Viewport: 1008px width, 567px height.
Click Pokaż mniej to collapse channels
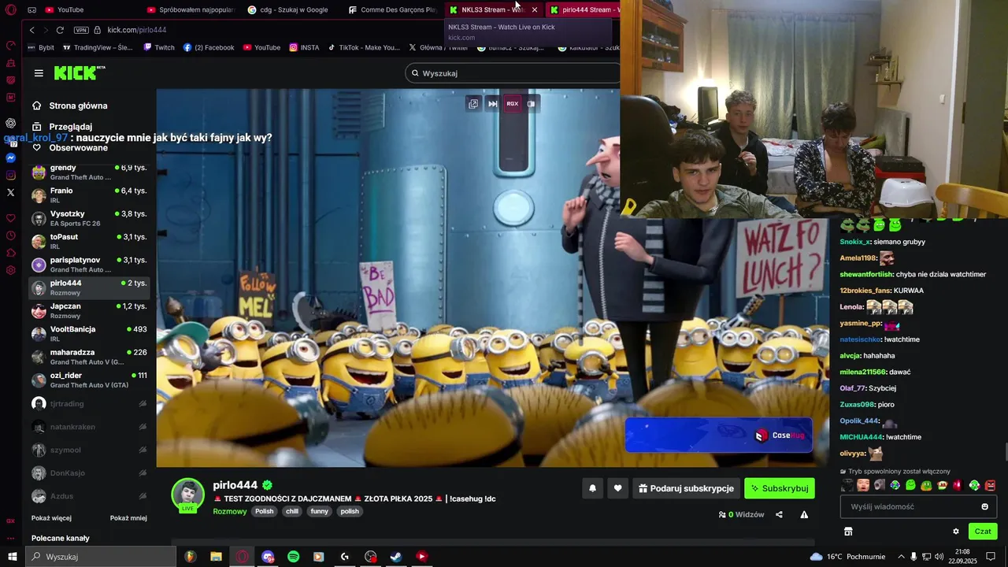(128, 518)
